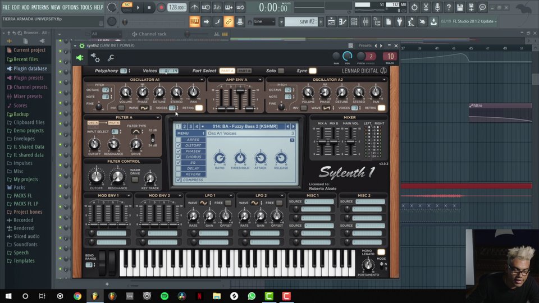Click the Filter A 12dB/24dB slope switch
539x303 pixels.
(x=153, y=138)
